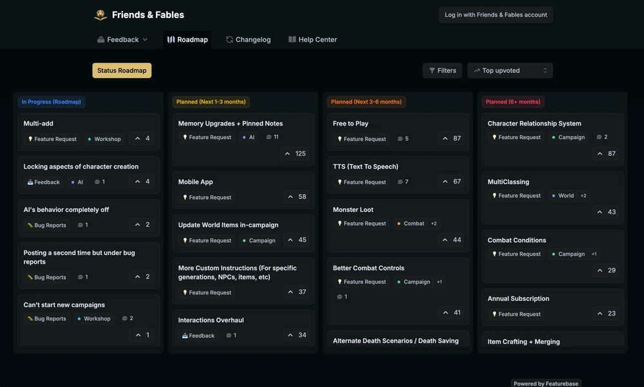
Task: Upvote the Multi-add card
Action: click(x=142, y=138)
